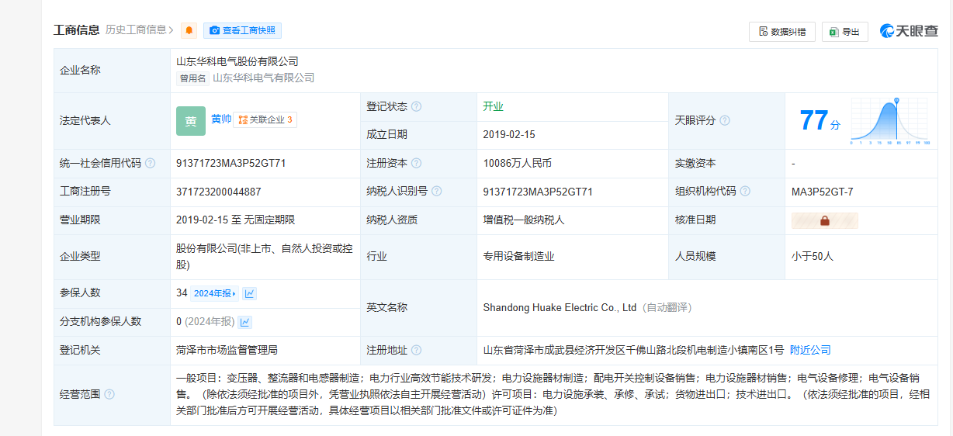Click establishment date 2019-02-15
The image size is (953, 436).
(509, 135)
